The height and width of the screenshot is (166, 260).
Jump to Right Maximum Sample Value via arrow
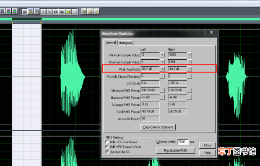[x=190, y=62]
